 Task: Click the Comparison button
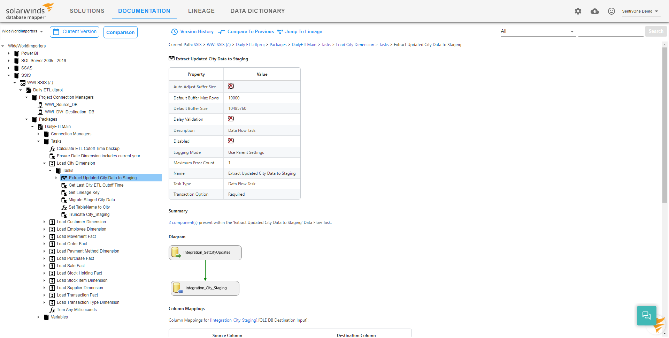point(120,32)
